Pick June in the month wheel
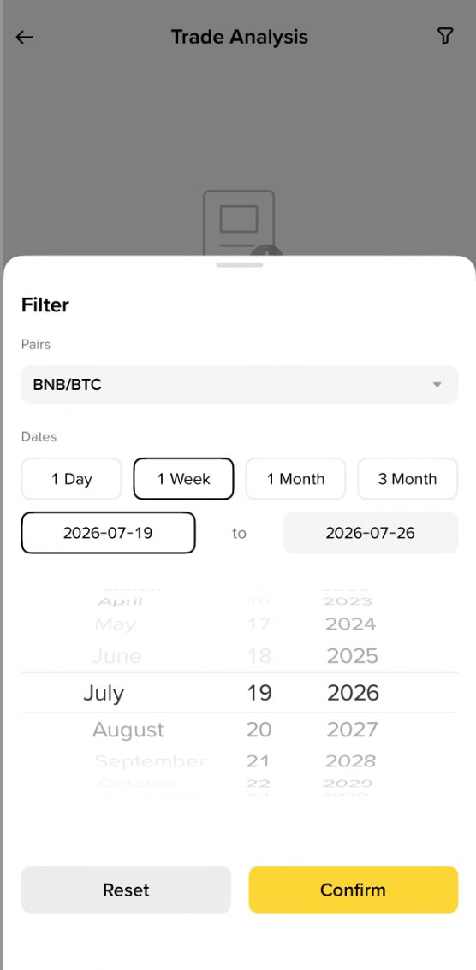This screenshot has height=970, width=476. click(116, 656)
